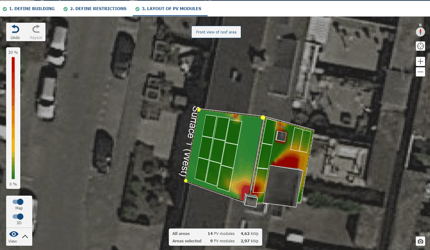This screenshot has width=430, height=250.
Task: Click the eye View icon
Action: tap(13, 234)
